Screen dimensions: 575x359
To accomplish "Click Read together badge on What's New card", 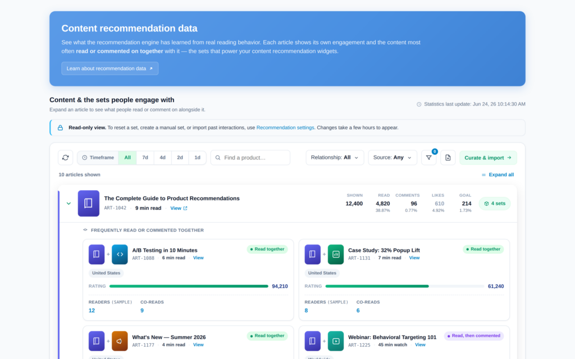I will pos(267,336).
